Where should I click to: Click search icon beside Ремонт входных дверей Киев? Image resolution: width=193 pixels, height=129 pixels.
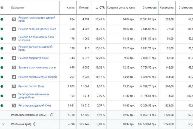(x=14, y=29)
